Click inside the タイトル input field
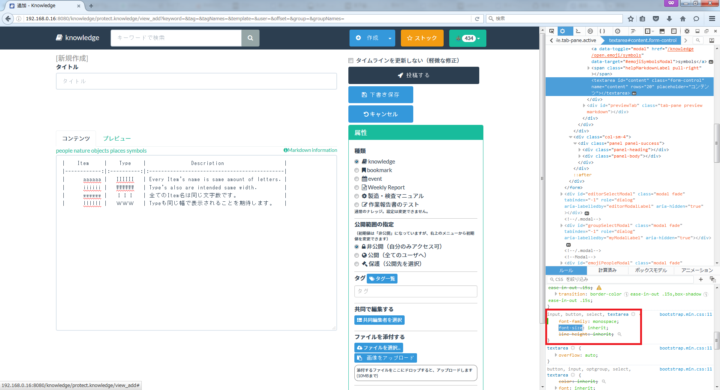This screenshot has width=720, height=390. click(196, 81)
